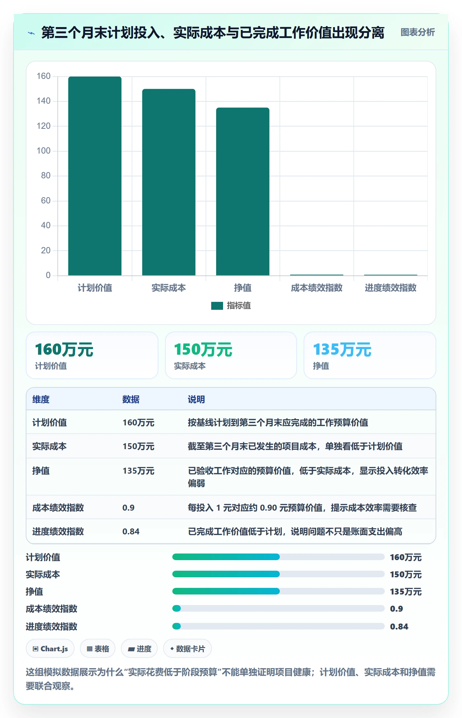This screenshot has height=718, width=462.
Task: Select the 实际成本 table row cell
Action: click(x=49, y=446)
